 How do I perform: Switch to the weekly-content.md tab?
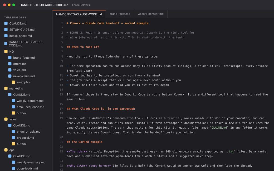151,14
